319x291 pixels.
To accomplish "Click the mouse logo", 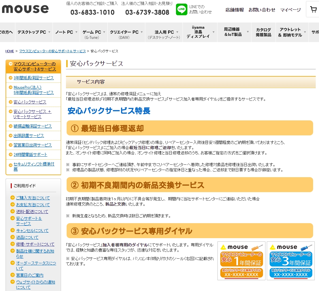I will [x=25, y=9].
